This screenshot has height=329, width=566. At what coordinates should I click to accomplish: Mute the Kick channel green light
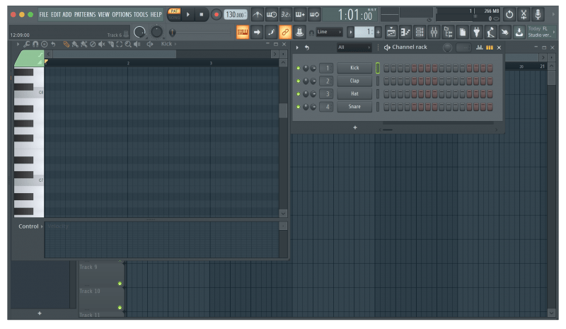click(x=298, y=68)
